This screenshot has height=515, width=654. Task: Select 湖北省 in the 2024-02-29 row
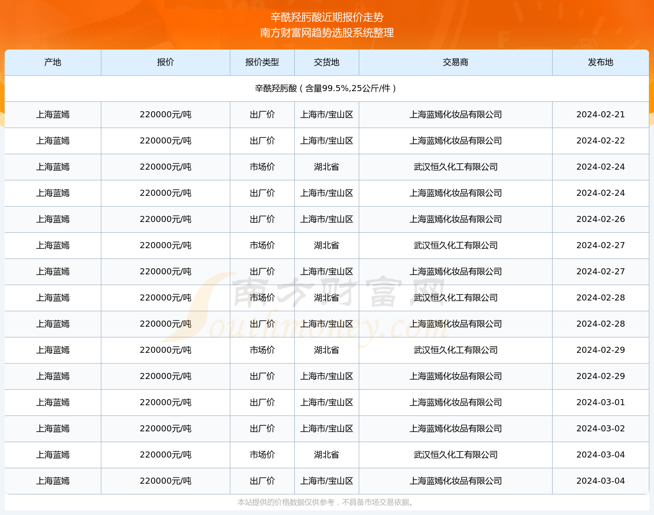click(x=327, y=350)
